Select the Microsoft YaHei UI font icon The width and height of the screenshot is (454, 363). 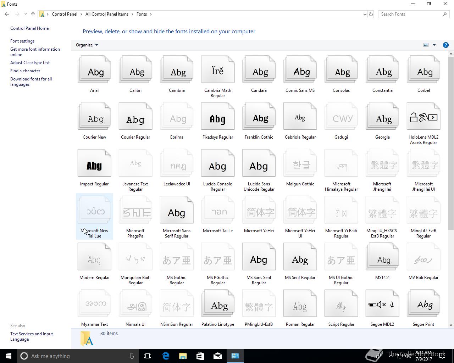coord(300,210)
